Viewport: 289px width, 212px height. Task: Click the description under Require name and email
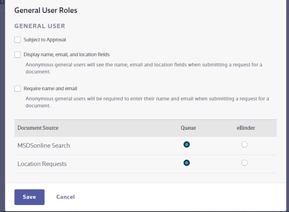(x=147, y=102)
